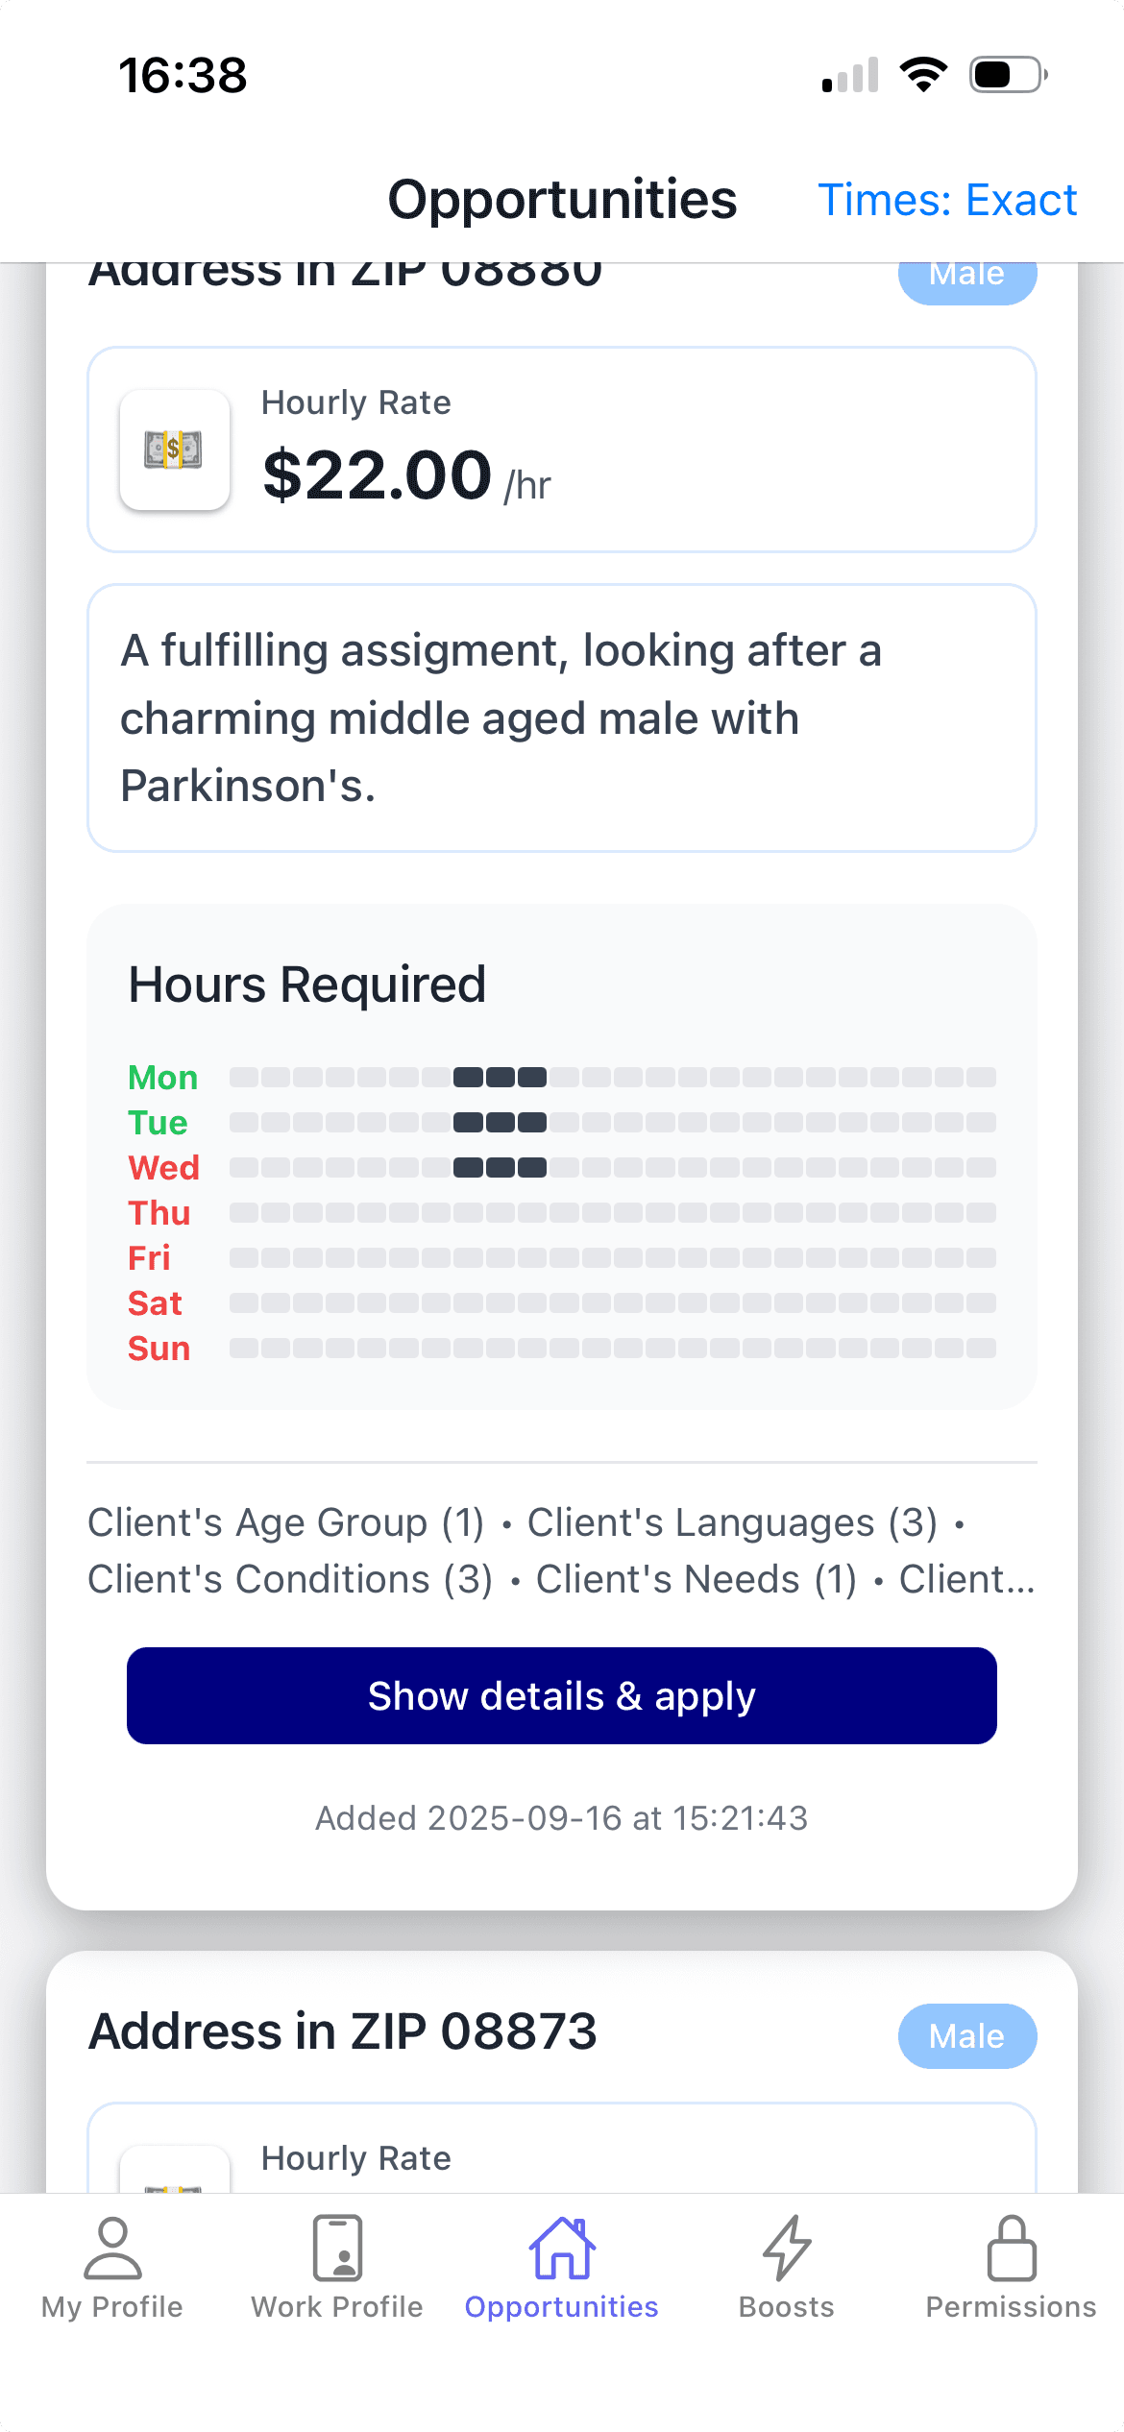Image resolution: width=1124 pixels, height=2432 pixels.
Task: Tap the money emoji beside Hourly Rate
Action: (175, 448)
